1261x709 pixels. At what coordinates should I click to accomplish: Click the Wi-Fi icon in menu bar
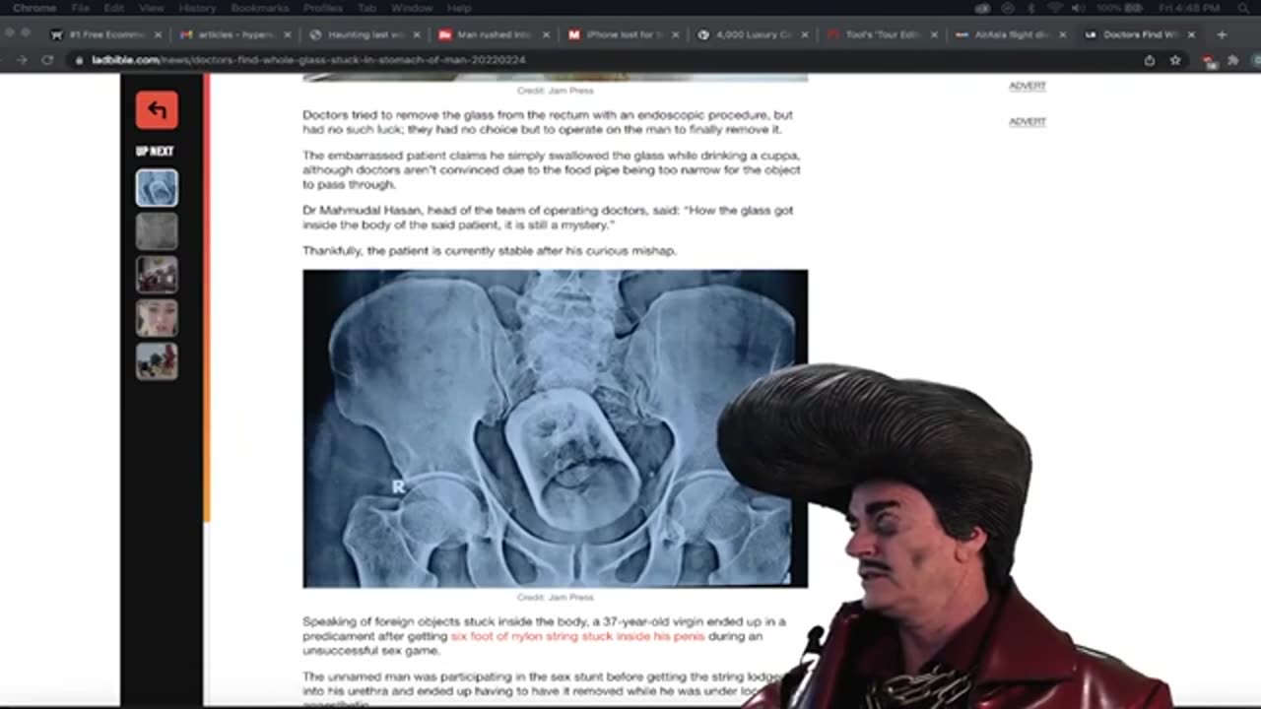click(1055, 8)
